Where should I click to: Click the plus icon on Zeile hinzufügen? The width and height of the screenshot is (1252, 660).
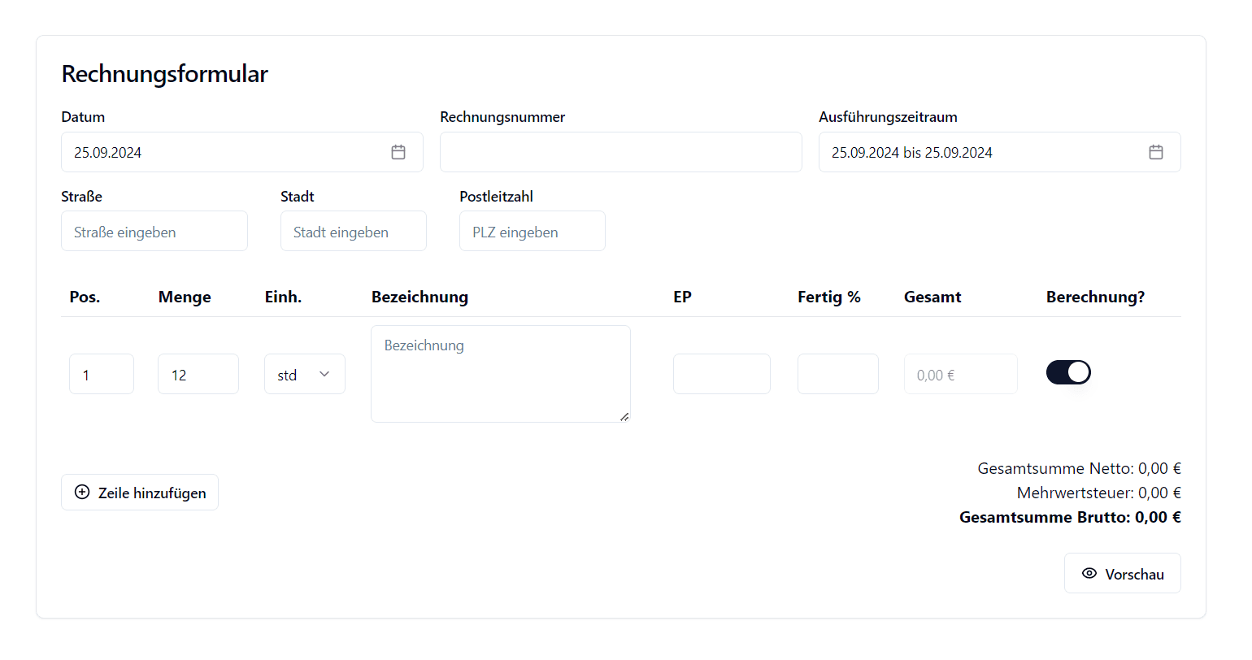[x=81, y=492]
